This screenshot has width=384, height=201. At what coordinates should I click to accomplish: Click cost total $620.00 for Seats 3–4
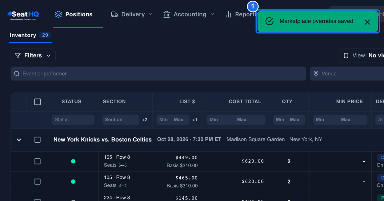[253, 181]
